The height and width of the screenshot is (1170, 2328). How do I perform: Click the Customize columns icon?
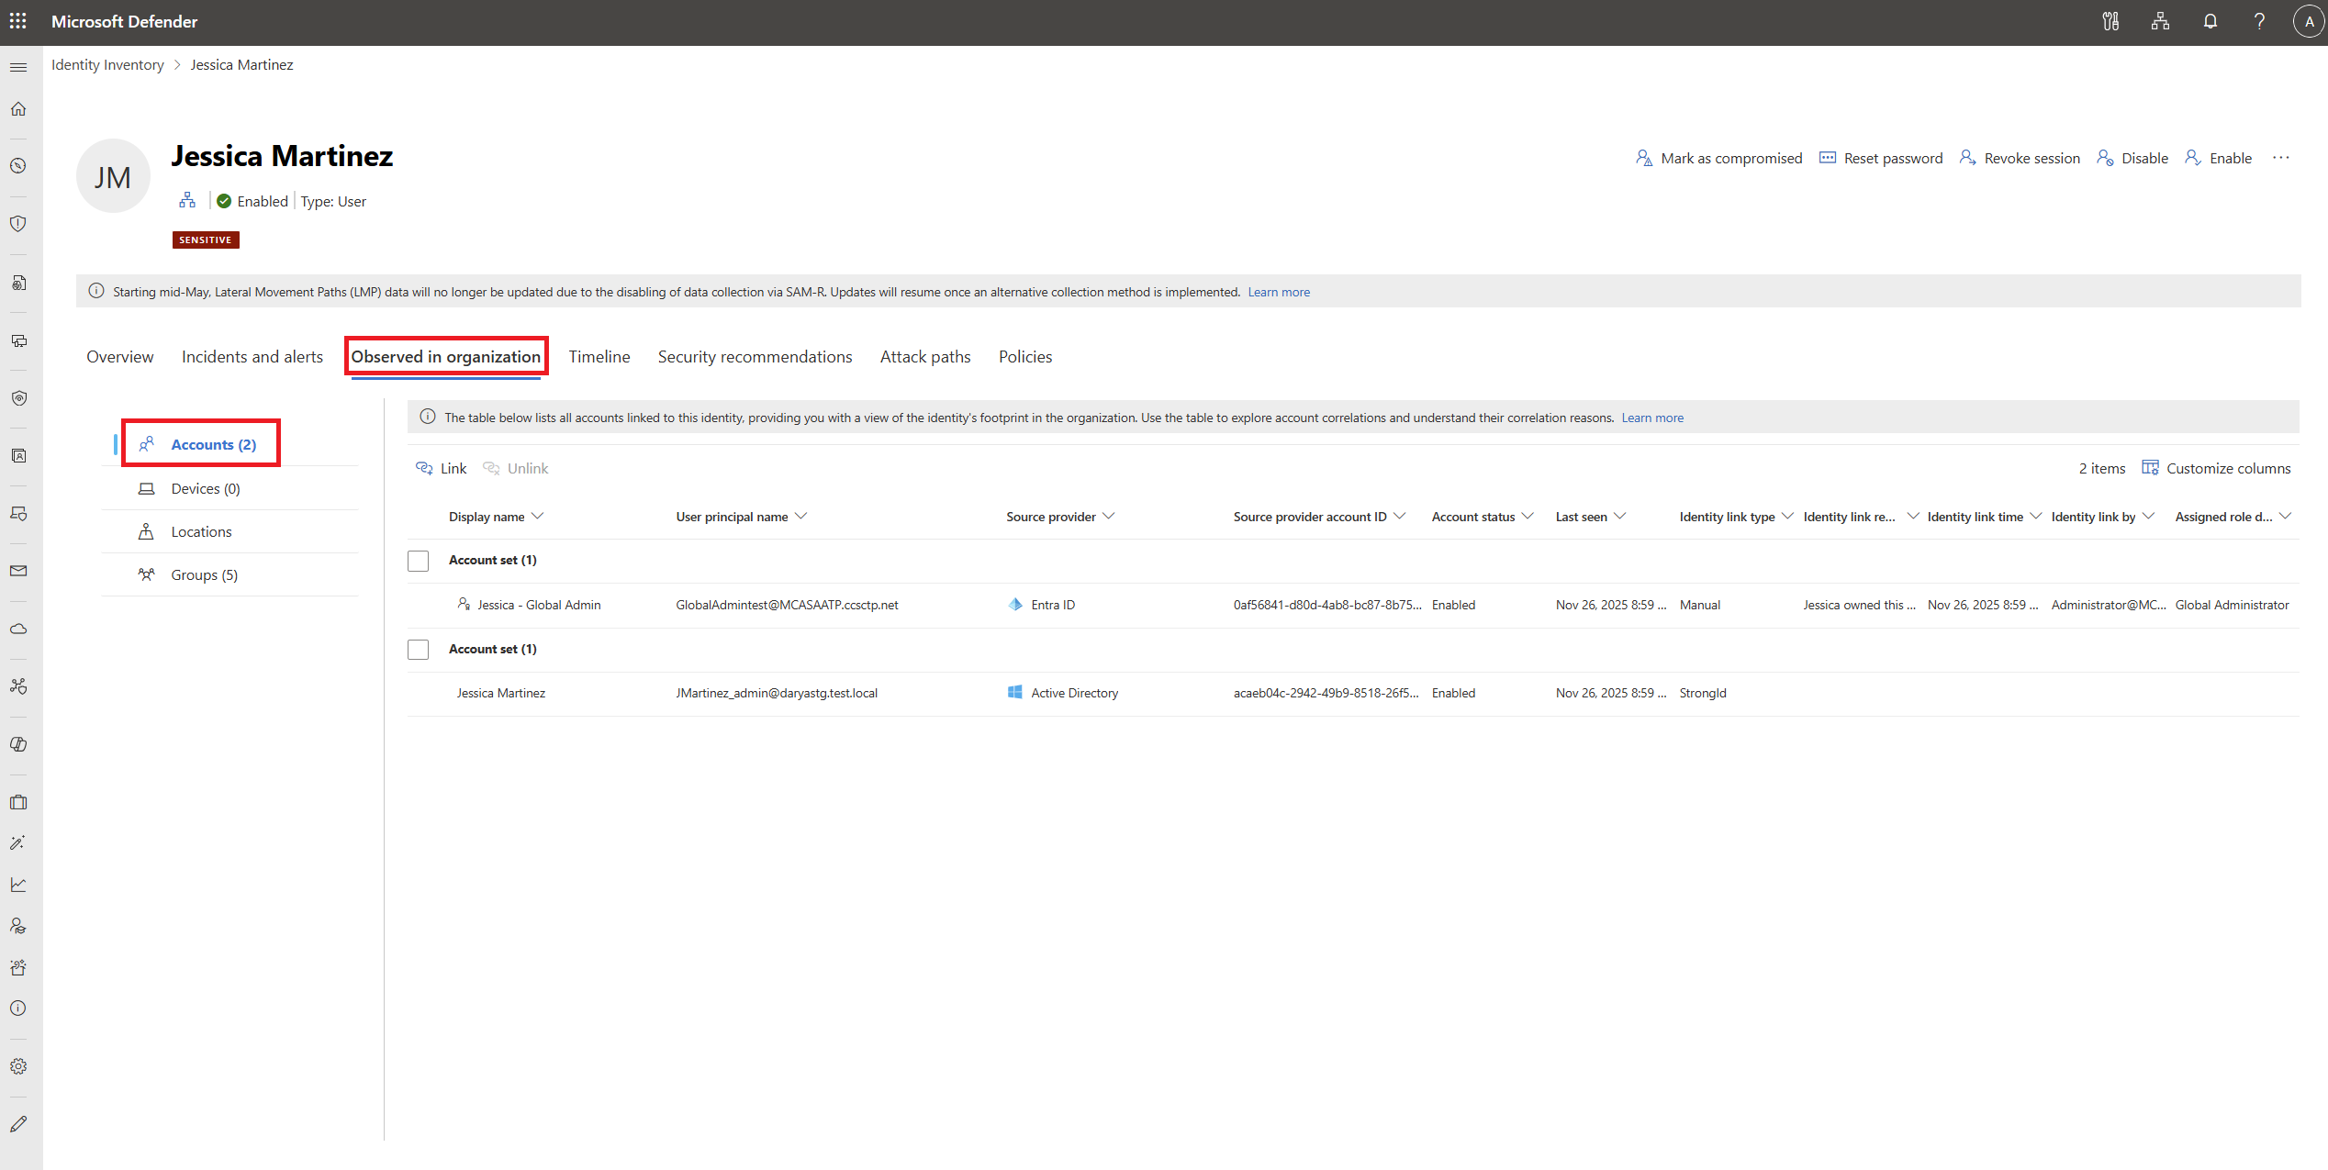2150,468
